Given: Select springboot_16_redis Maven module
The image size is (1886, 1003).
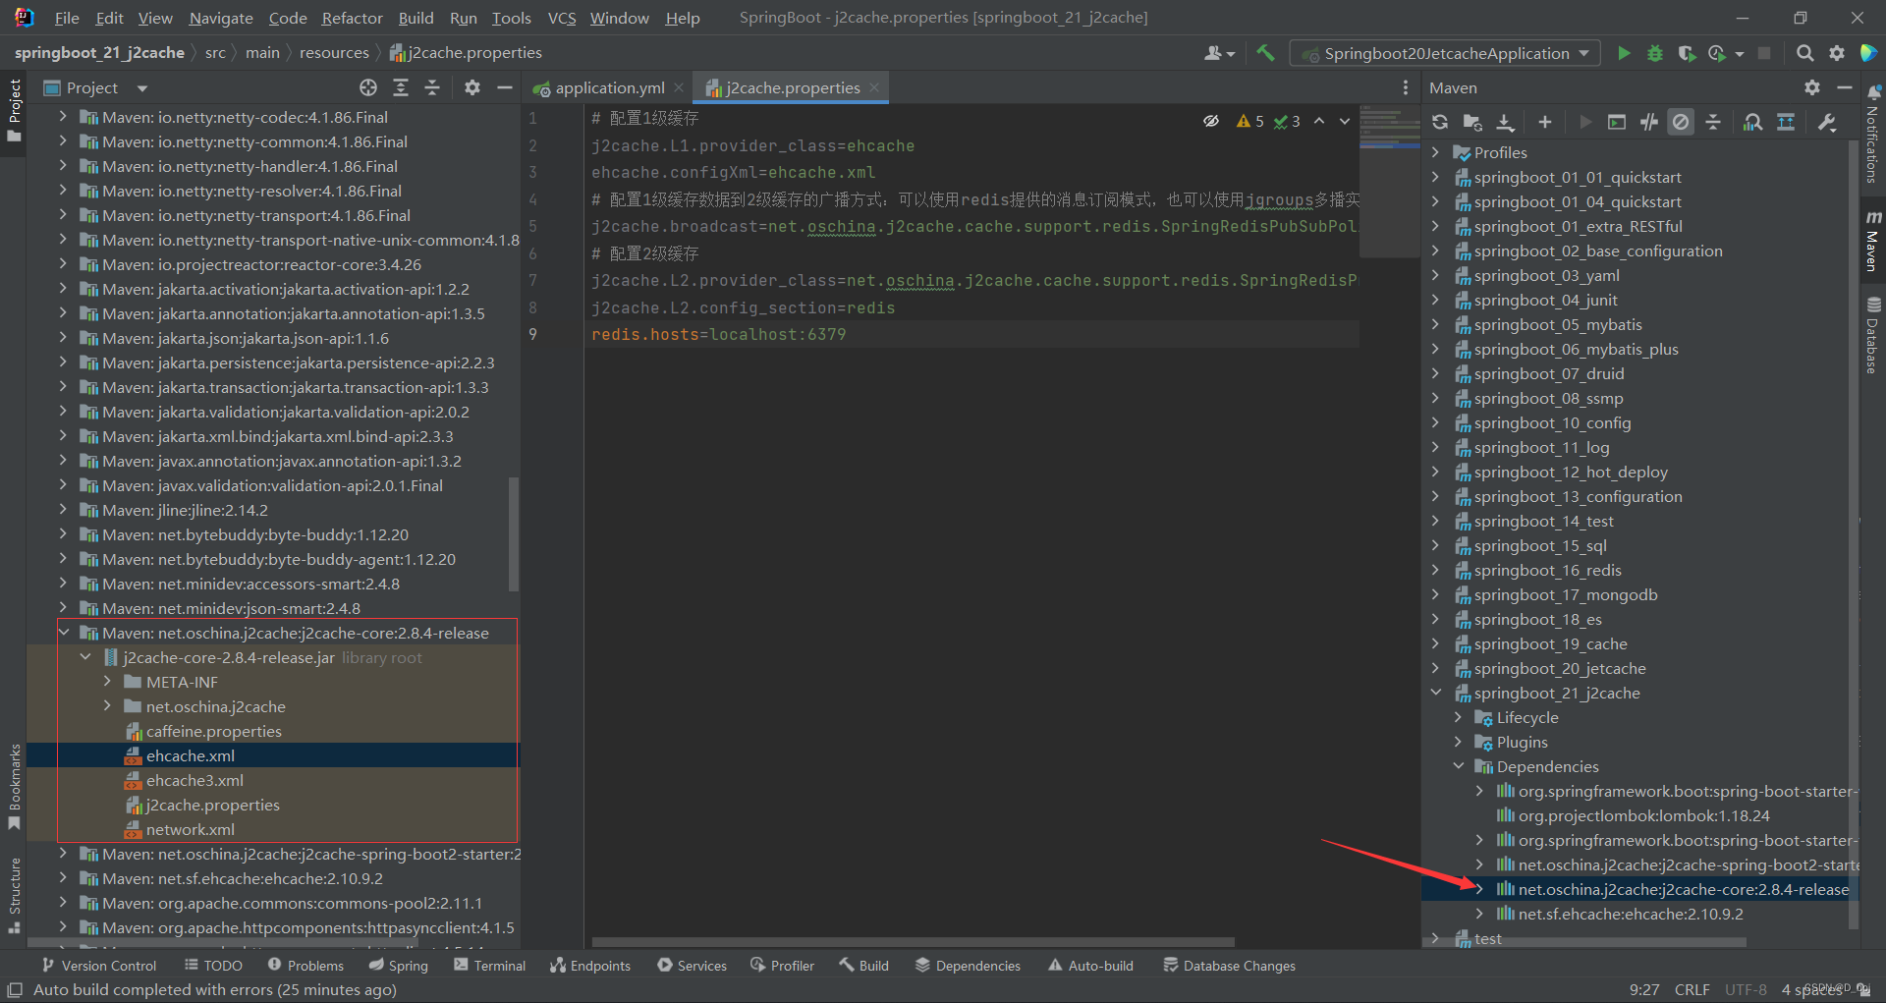Looking at the screenshot, I should pyautogui.click(x=1547, y=570).
